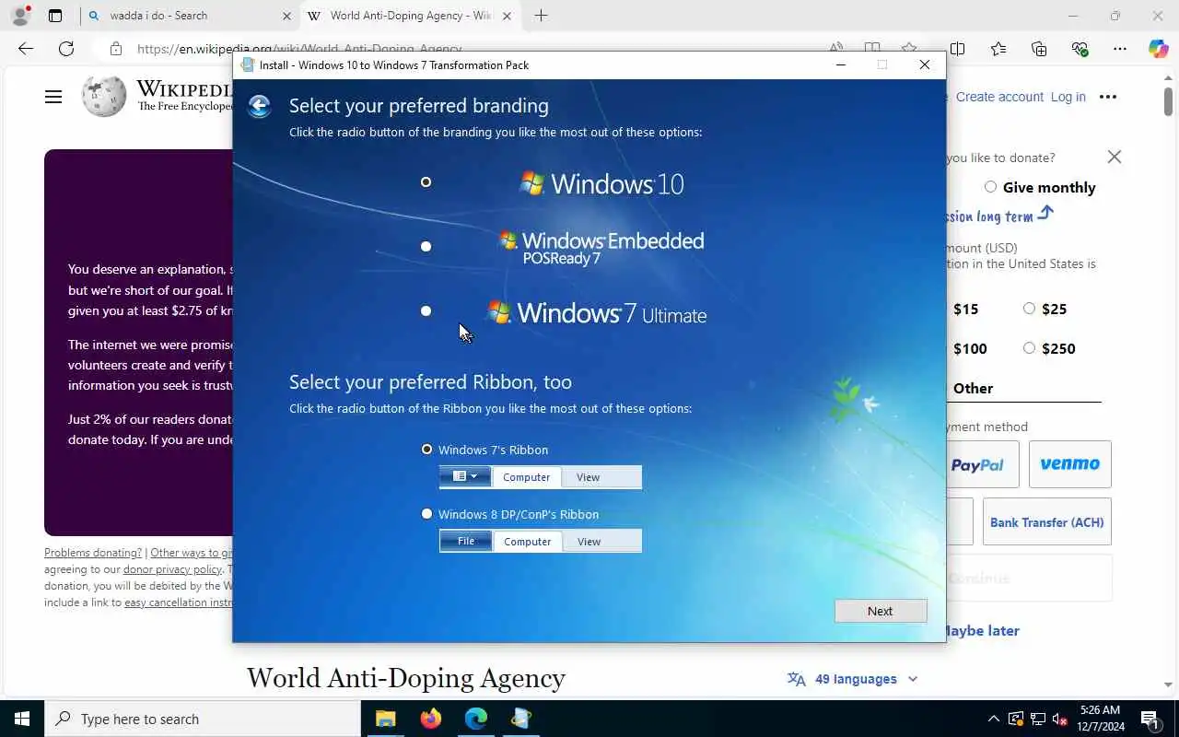Click the site lock icon in address bar
The width and height of the screenshot is (1179, 737).
(x=116, y=49)
